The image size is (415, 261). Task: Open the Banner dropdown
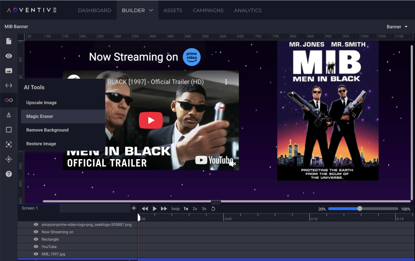pyautogui.click(x=397, y=27)
